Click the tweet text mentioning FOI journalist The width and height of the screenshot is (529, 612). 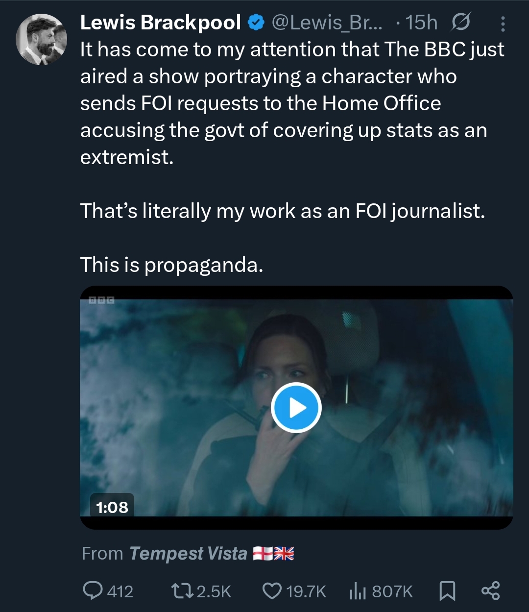(283, 211)
